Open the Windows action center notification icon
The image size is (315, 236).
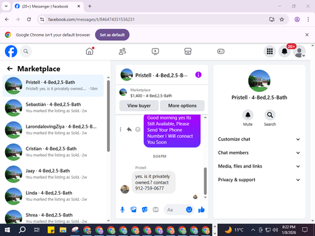point(305,230)
